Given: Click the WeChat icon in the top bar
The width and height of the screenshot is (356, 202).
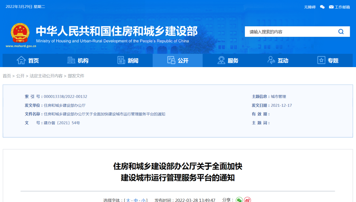Looking at the screenshot, I should tap(322, 7).
